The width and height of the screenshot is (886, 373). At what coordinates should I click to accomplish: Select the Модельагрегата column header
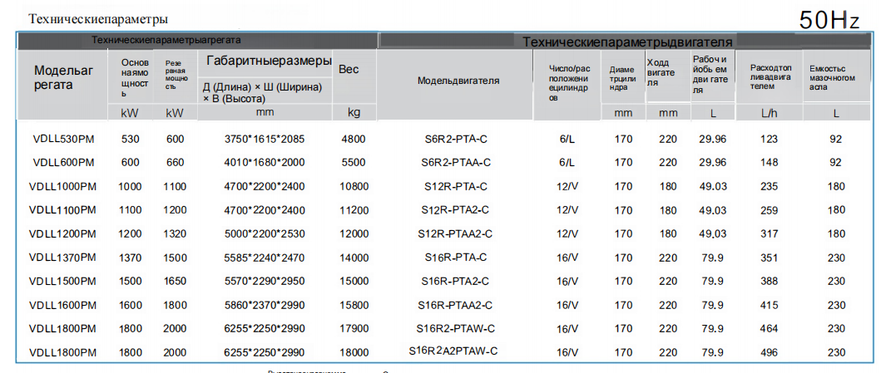pyautogui.click(x=63, y=77)
